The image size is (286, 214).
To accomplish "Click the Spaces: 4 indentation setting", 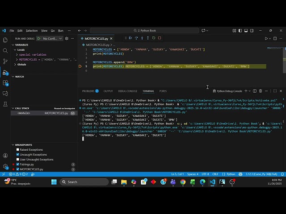I will [193, 174].
